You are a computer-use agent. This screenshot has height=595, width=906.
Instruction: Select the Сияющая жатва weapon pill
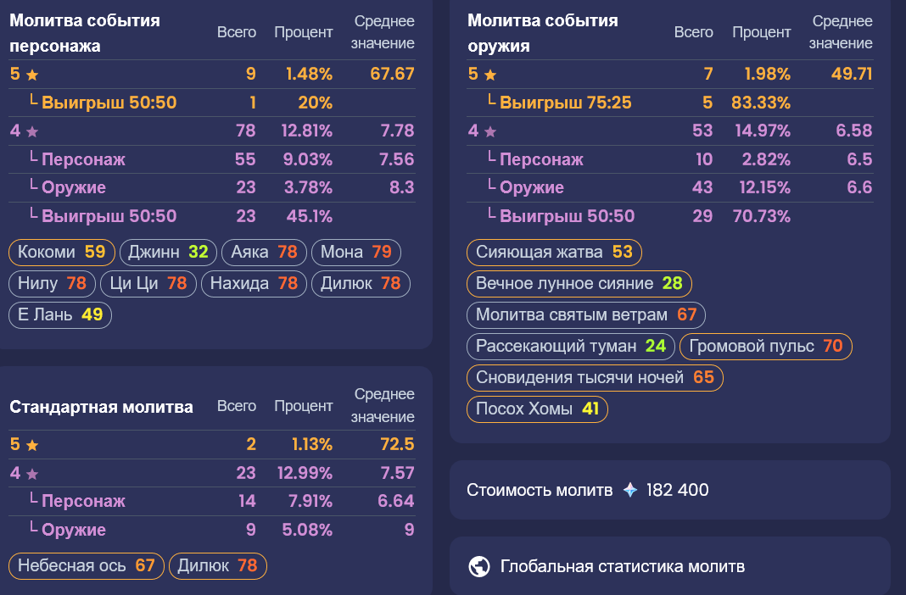[x=554, y=252]
